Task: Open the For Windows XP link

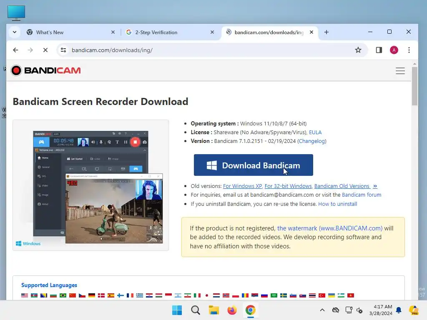Action: coord(242,186)
